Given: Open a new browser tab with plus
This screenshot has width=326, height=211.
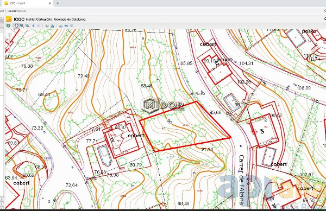Looking at the screenshot, I should 58,3.
